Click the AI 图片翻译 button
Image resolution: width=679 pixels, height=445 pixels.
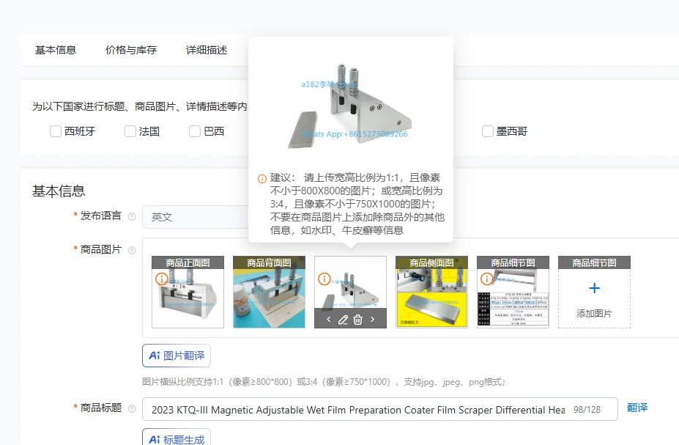[177, 356]
